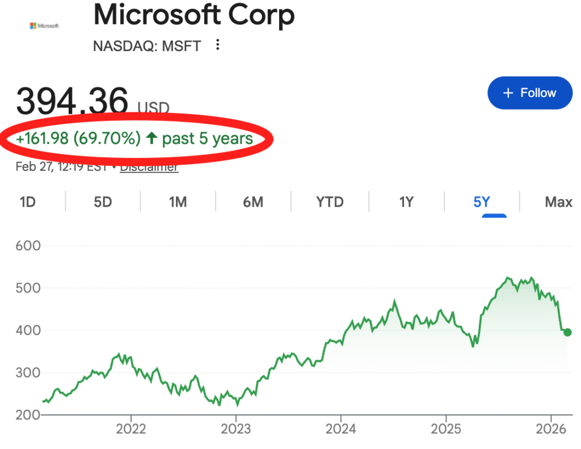The image size is (581, 449).
Task: Select the 5D chart range tab
Action: click(x=103, y=202)
